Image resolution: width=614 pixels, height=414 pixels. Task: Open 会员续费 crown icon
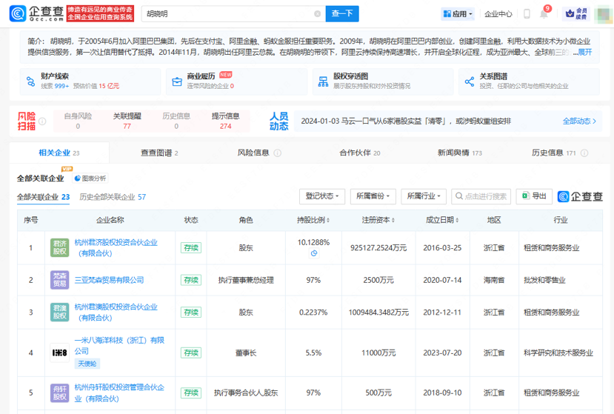pyautogui.click(x=569, y=13)
